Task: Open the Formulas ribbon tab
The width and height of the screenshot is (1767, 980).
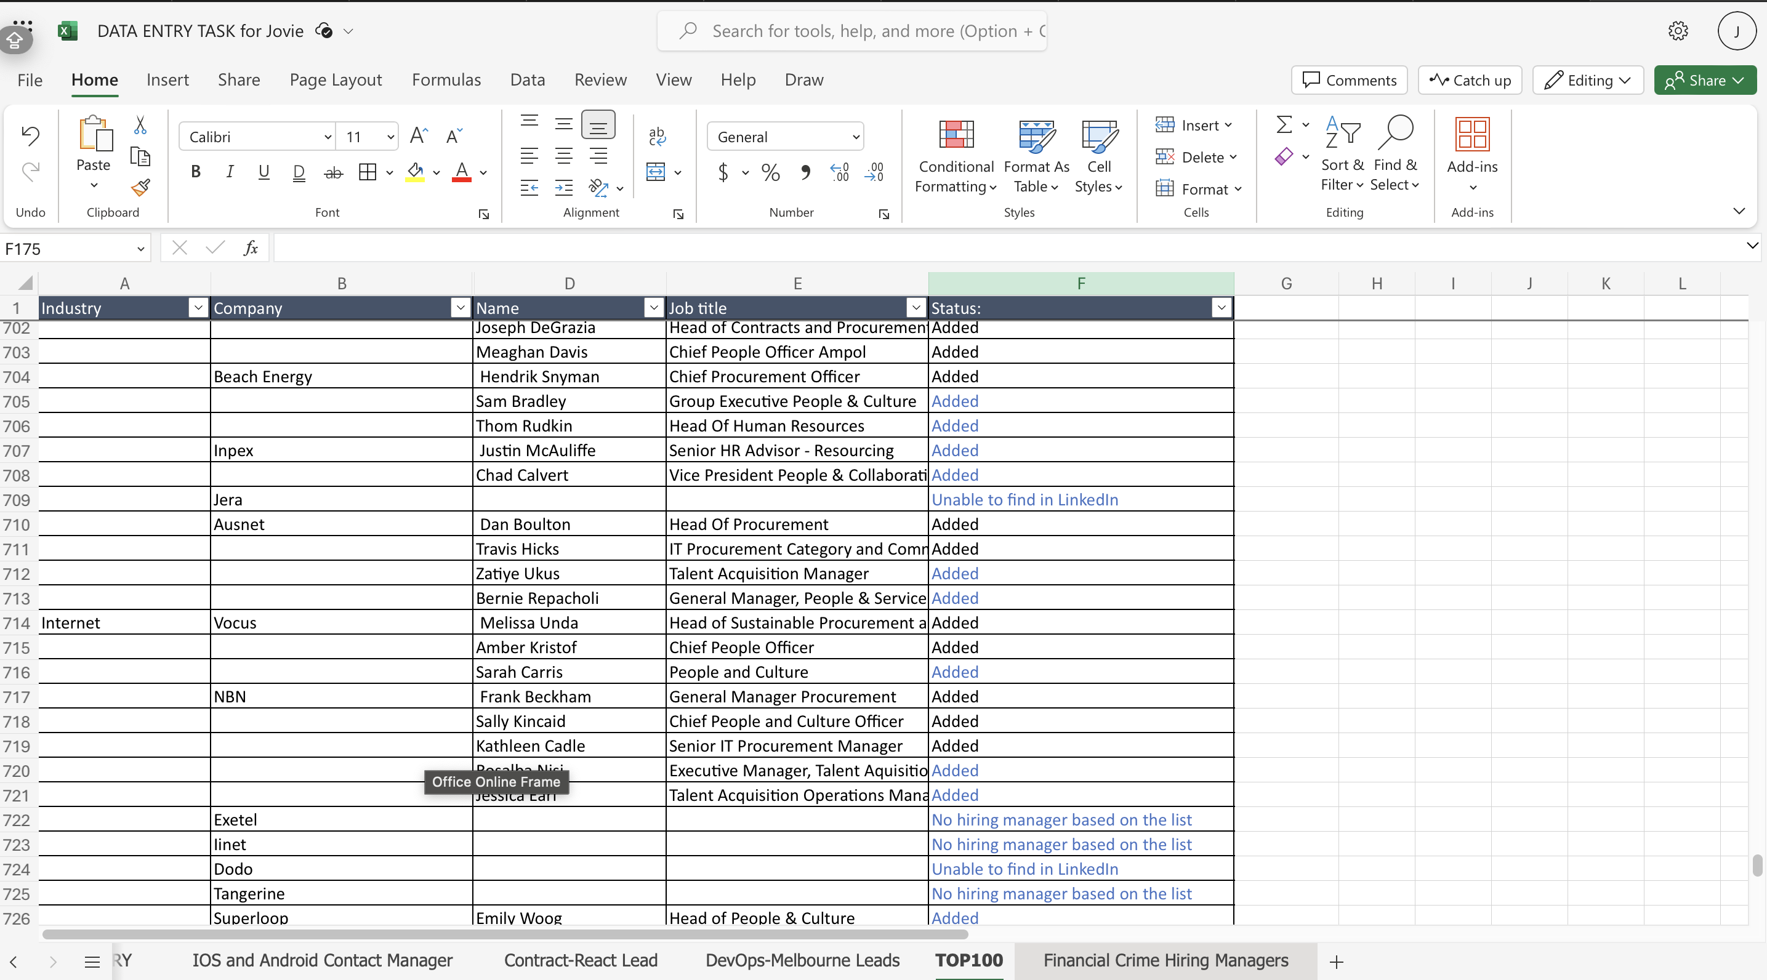Action: [x=446, y=79]
